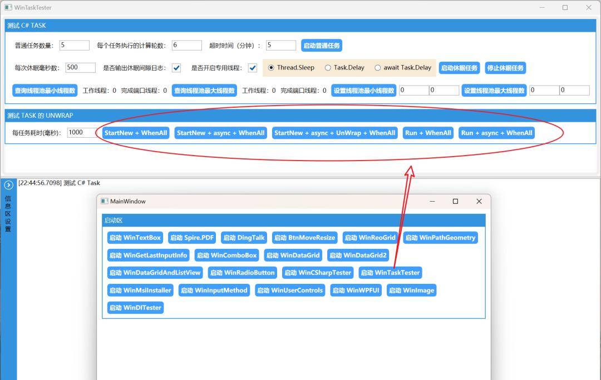
Task: Click the Run + async + WhenAll button
Action: 497,133
